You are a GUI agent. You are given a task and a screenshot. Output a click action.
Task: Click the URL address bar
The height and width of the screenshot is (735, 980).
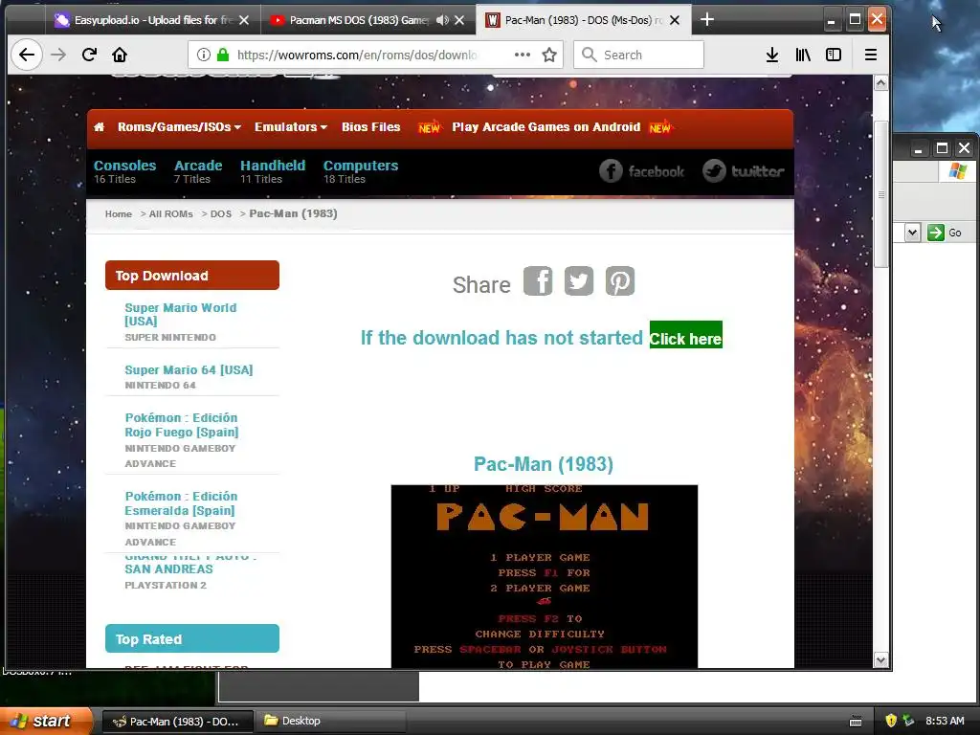point(356,55)
